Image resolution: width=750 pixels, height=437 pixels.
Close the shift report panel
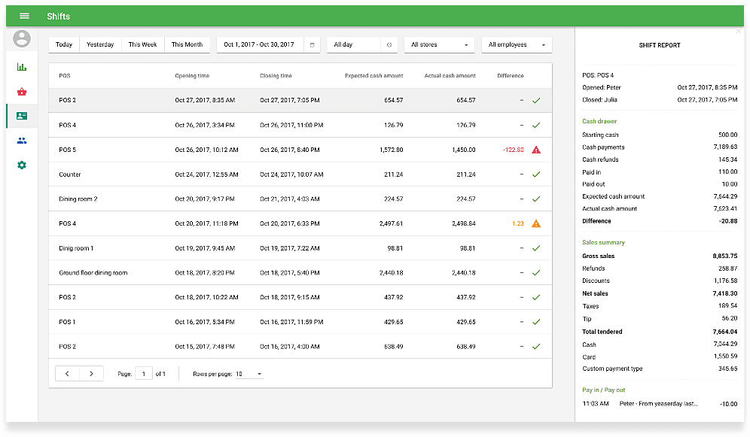coord(739,32)
